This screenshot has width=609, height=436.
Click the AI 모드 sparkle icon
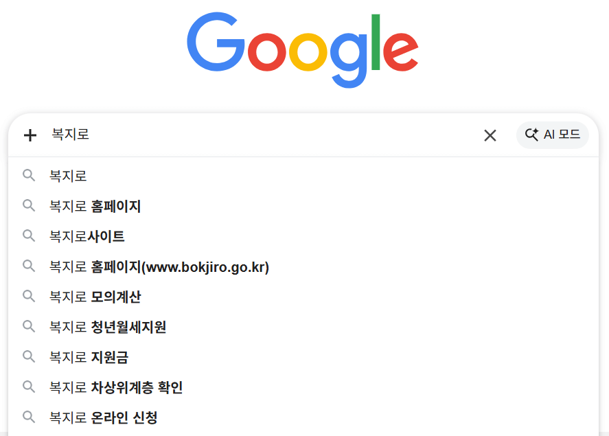coord(531,135)
